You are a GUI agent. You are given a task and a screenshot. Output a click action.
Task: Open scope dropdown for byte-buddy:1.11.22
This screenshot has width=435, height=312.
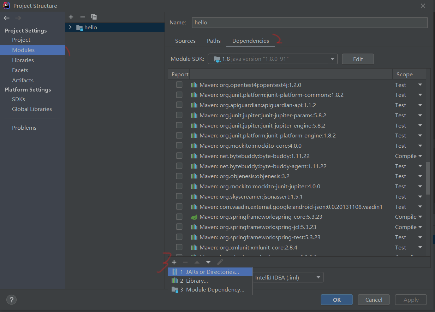[x=420, y=156]
